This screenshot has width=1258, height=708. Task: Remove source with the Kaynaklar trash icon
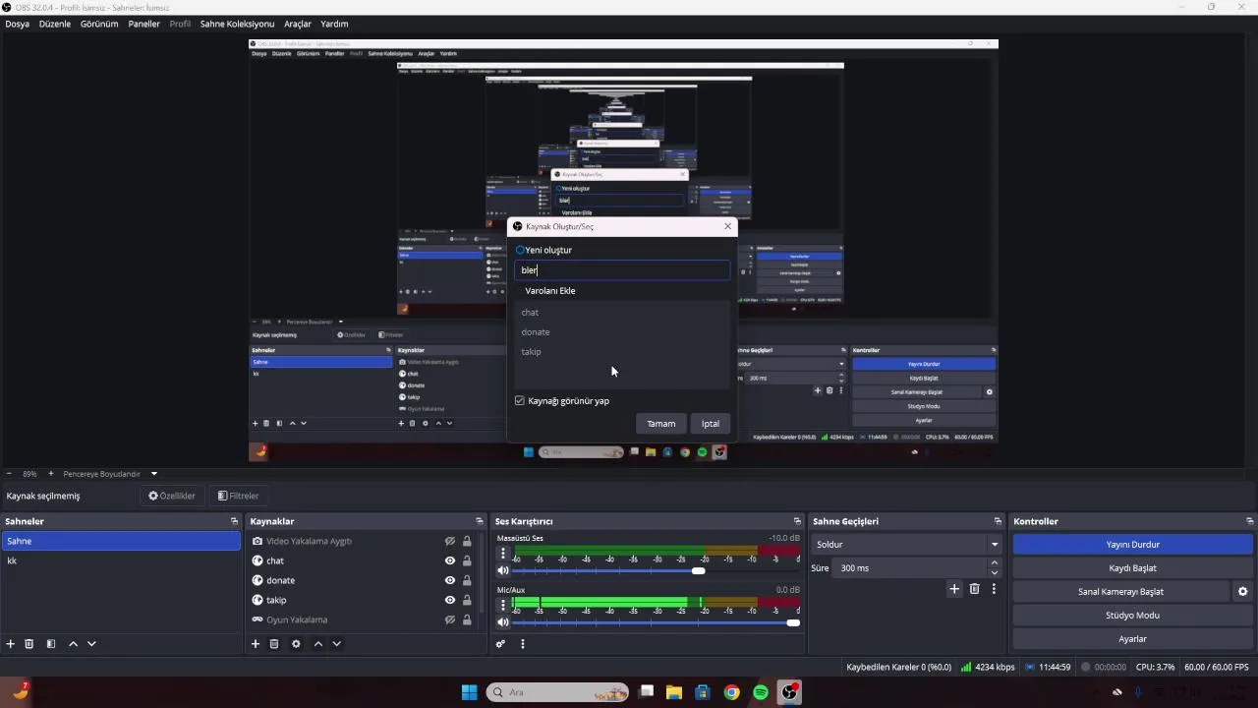coord(274,644)
